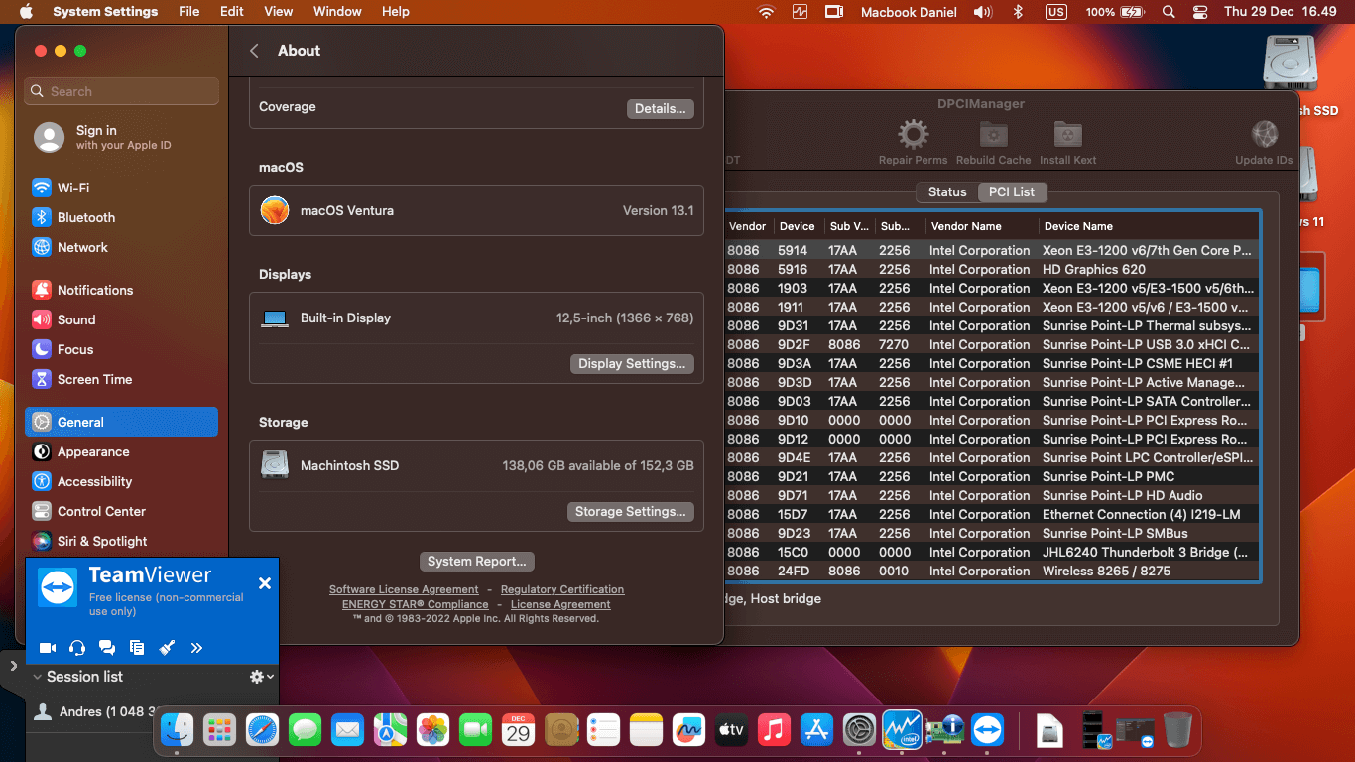Open the Apple menu
Viewport: 1355px width, 762px height.
point(26,12)
